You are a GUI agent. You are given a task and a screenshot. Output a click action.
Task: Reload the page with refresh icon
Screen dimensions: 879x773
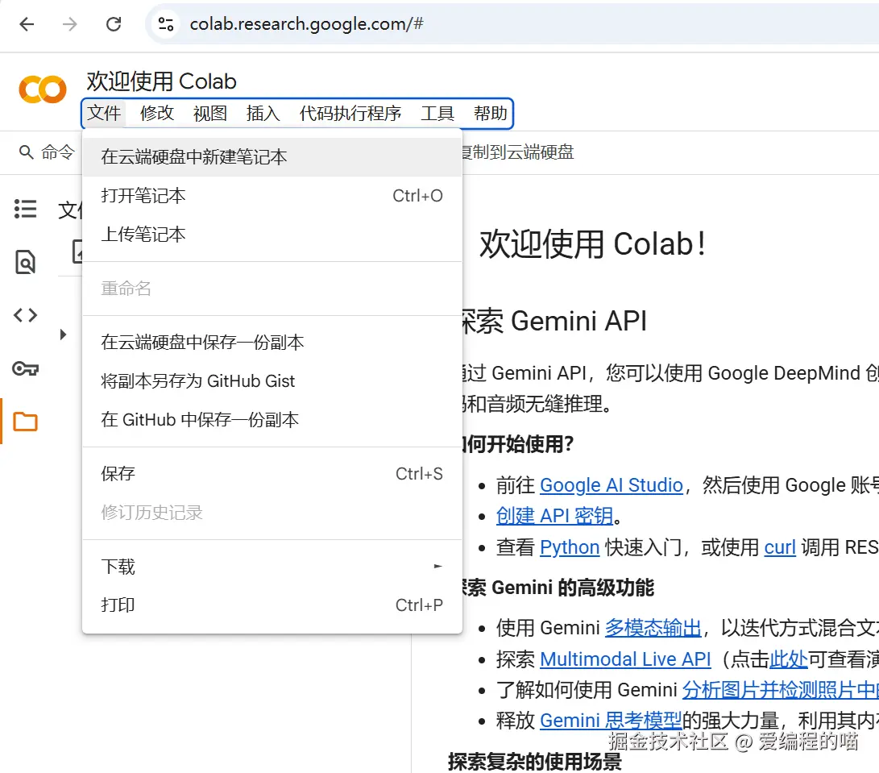[x=114, y=24]
